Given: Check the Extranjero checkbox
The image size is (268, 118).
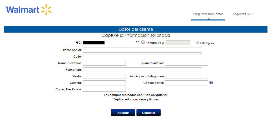Looking at the screenshot, I should [197, 43].
